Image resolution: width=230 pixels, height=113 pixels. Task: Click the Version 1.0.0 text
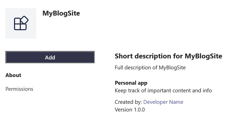click(130, 110)
